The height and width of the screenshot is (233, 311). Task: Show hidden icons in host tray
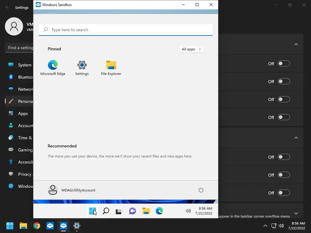point(265,226)
